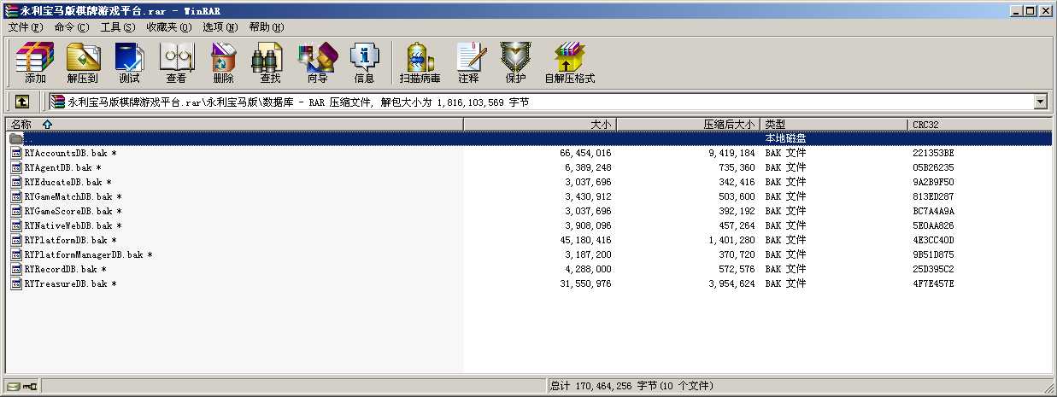This screenshot has width=1057, height=397.
Task: Click the key icon in status bar
Action: pyautogui.click(x=30, y=386)
